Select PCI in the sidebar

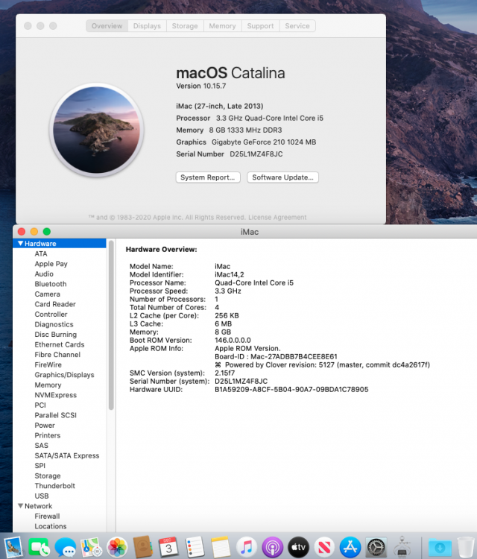[x=40, y=405]
